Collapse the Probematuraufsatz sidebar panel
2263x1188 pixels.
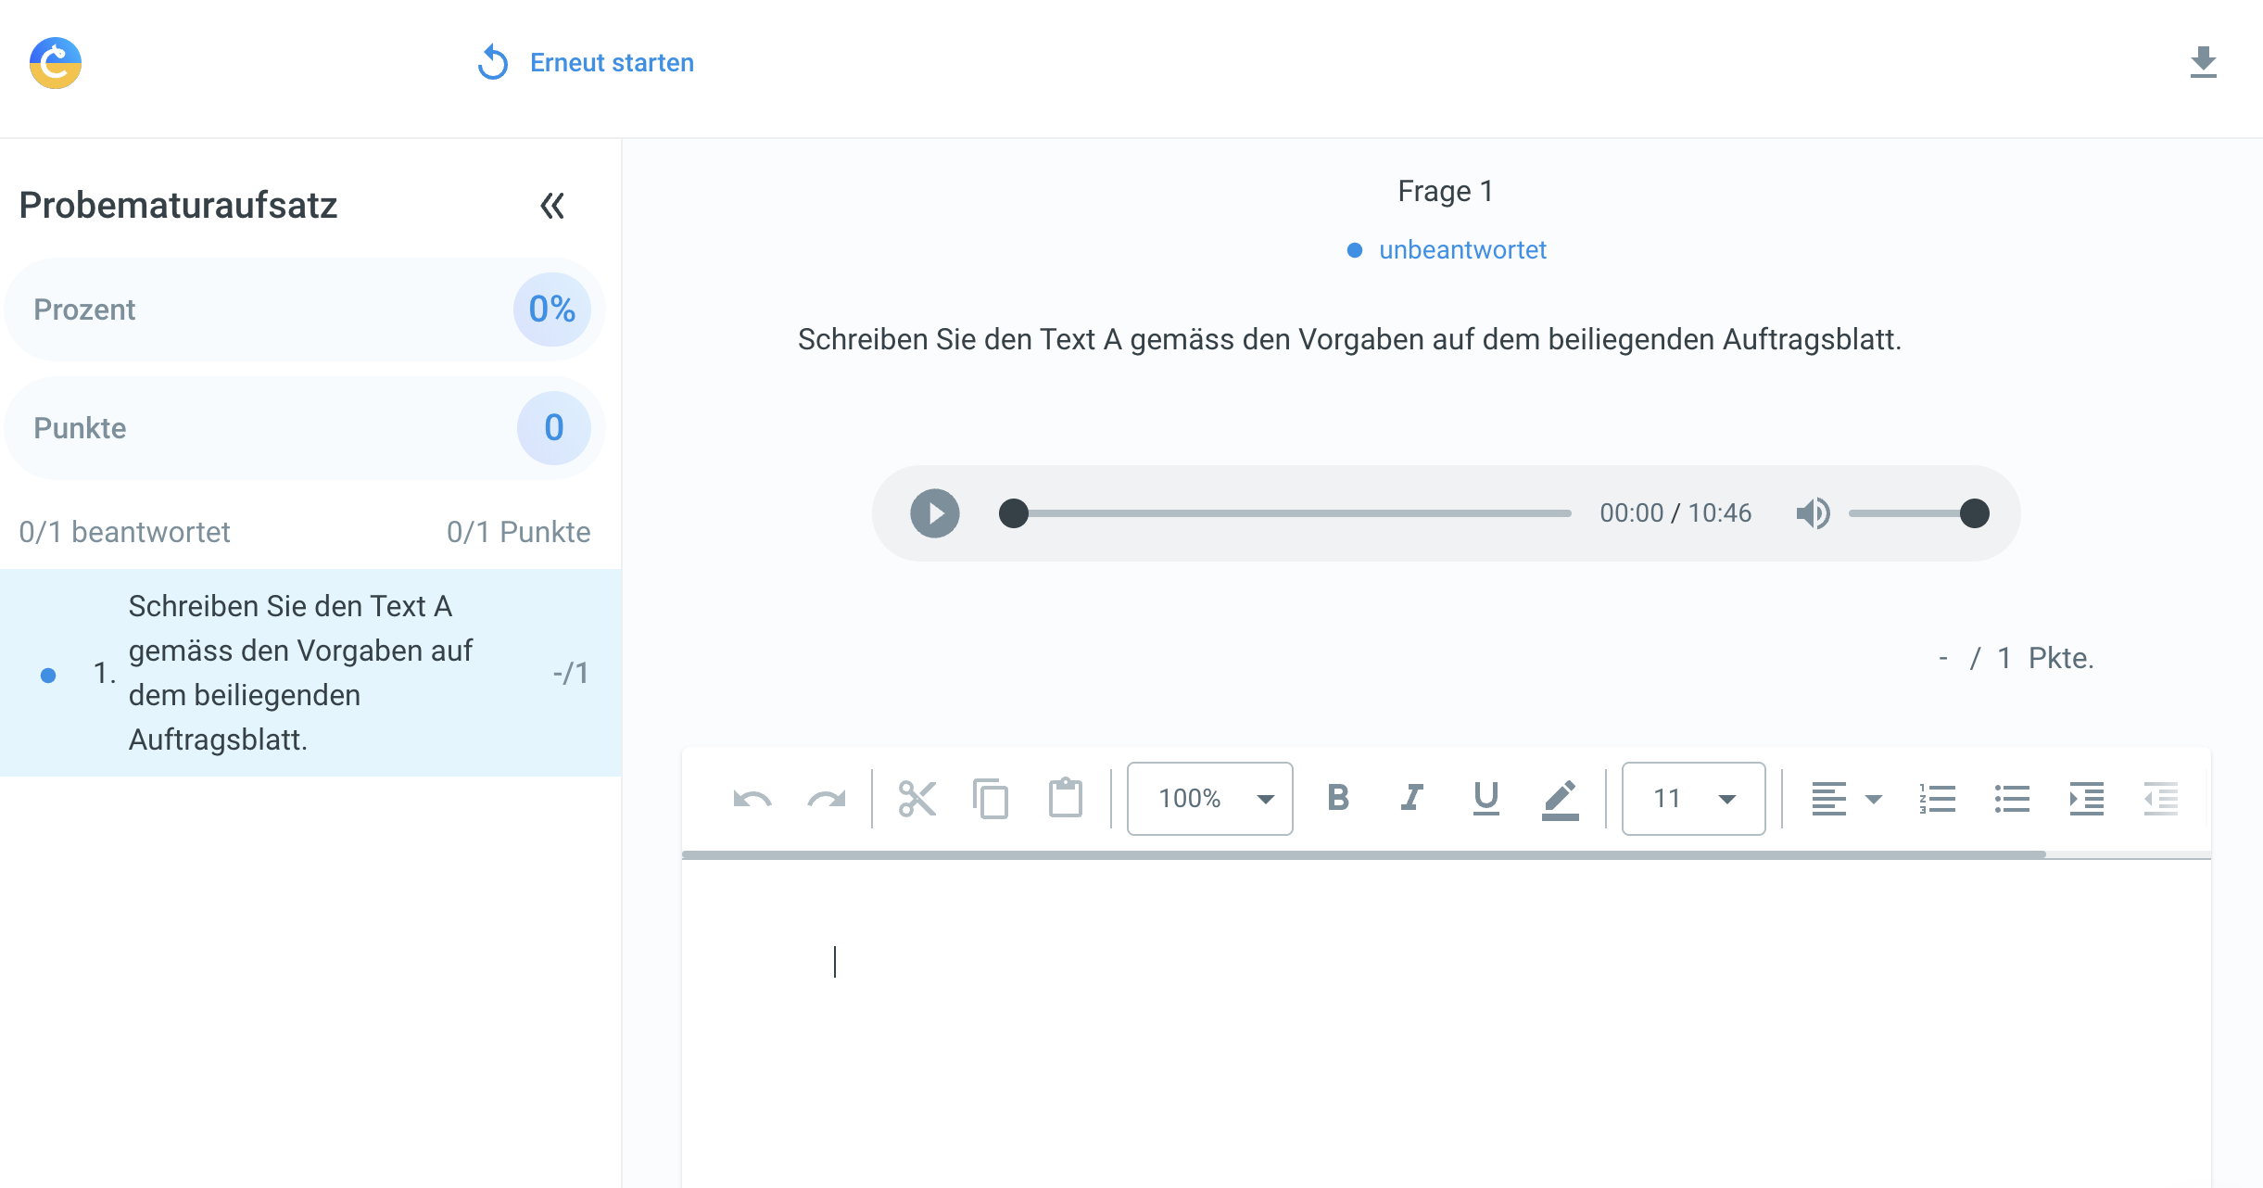552,206
